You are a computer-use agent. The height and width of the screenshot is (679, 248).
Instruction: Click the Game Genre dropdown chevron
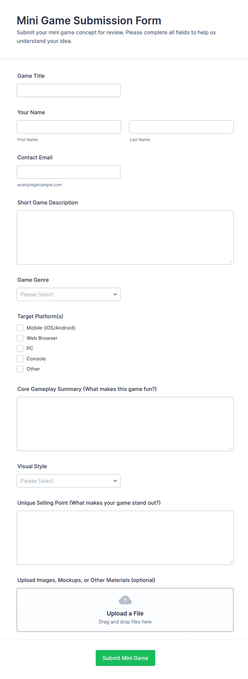(115, 294)
